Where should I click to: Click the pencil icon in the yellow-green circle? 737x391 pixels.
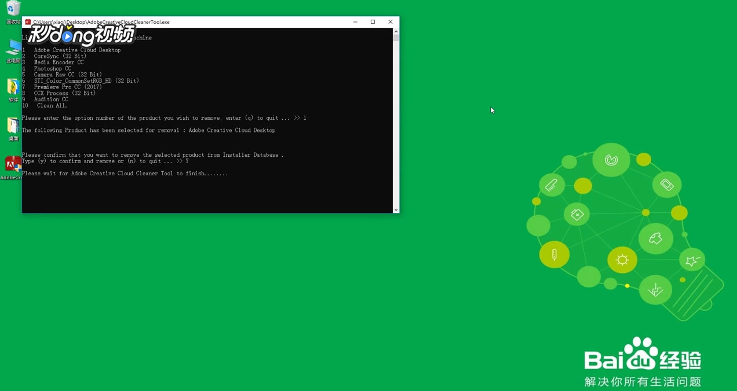point(554,254)
